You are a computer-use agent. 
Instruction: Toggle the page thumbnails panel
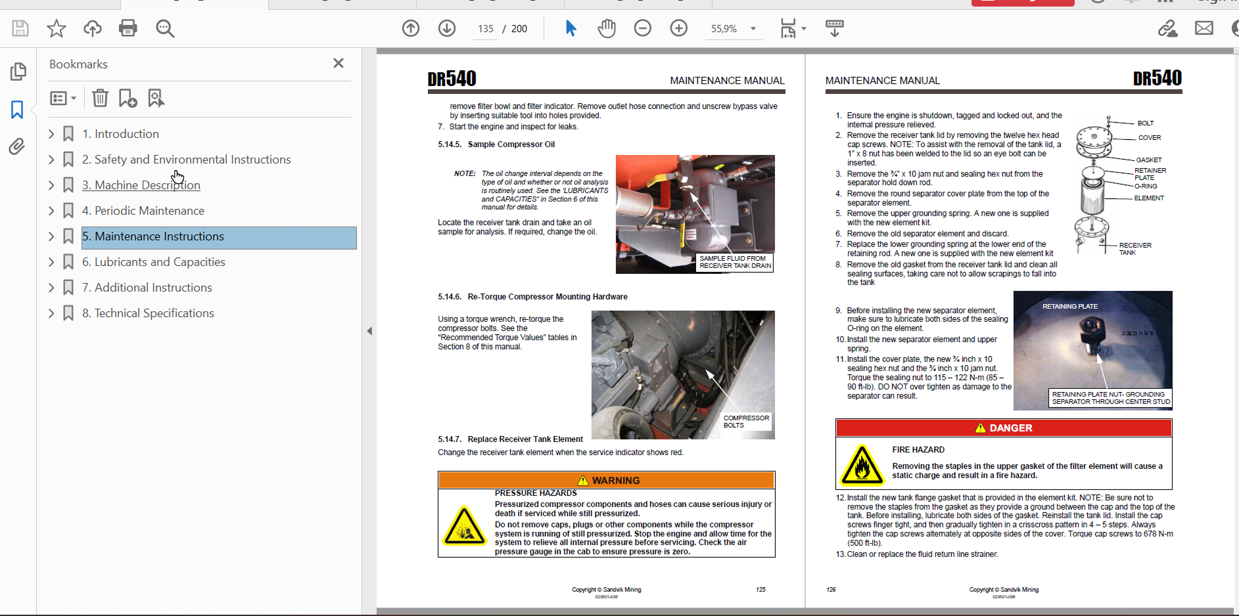[18, 72]
